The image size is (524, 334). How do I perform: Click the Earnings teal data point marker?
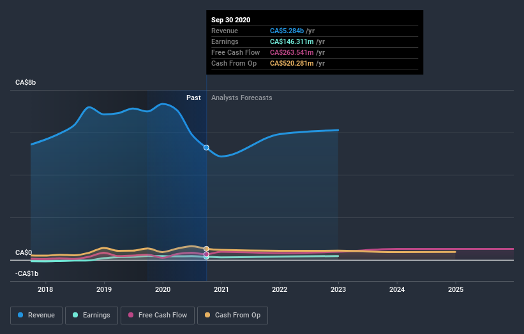coord(206,257)
